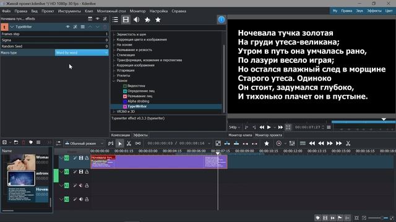Click the subtitle track icon in timeline toolbar

[x=303, y=144]
